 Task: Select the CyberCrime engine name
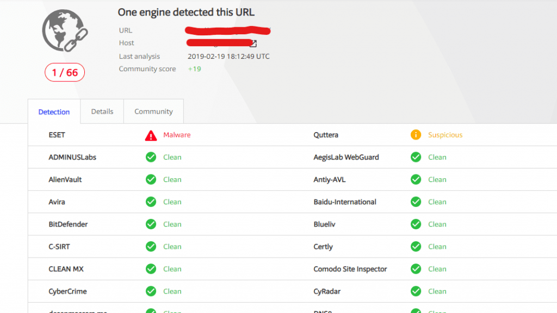pyautogui.click(x=67, y=291)
